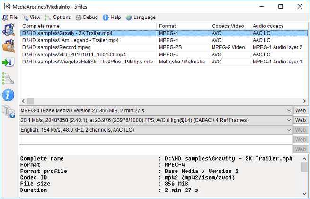
Task: Click the Format profile Base Media value
Action: coord(202,171)
